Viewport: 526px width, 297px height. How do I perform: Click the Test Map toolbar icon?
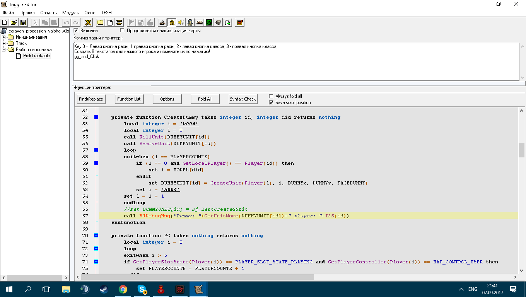coord(240,22)
